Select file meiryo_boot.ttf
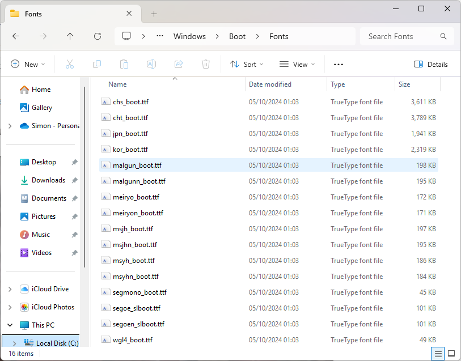Screen dimensions: 461x361 pyautogui.click(x=268, y=197)
